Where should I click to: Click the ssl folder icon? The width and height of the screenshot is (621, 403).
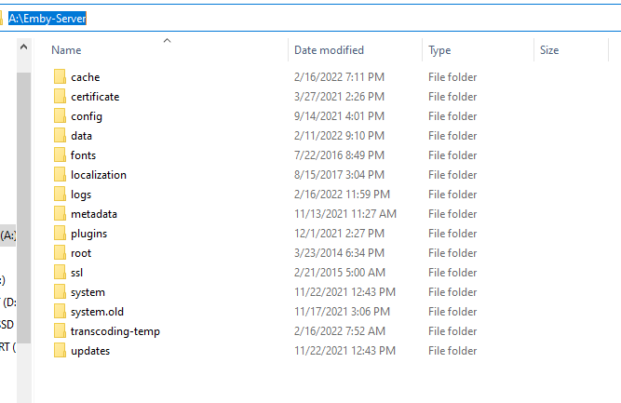coord(60,273)
